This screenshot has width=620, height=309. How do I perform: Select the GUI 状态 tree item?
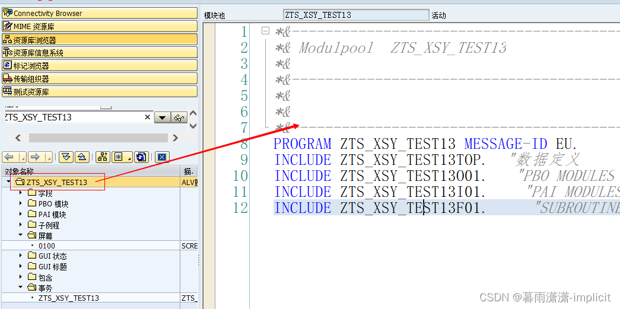53,256
